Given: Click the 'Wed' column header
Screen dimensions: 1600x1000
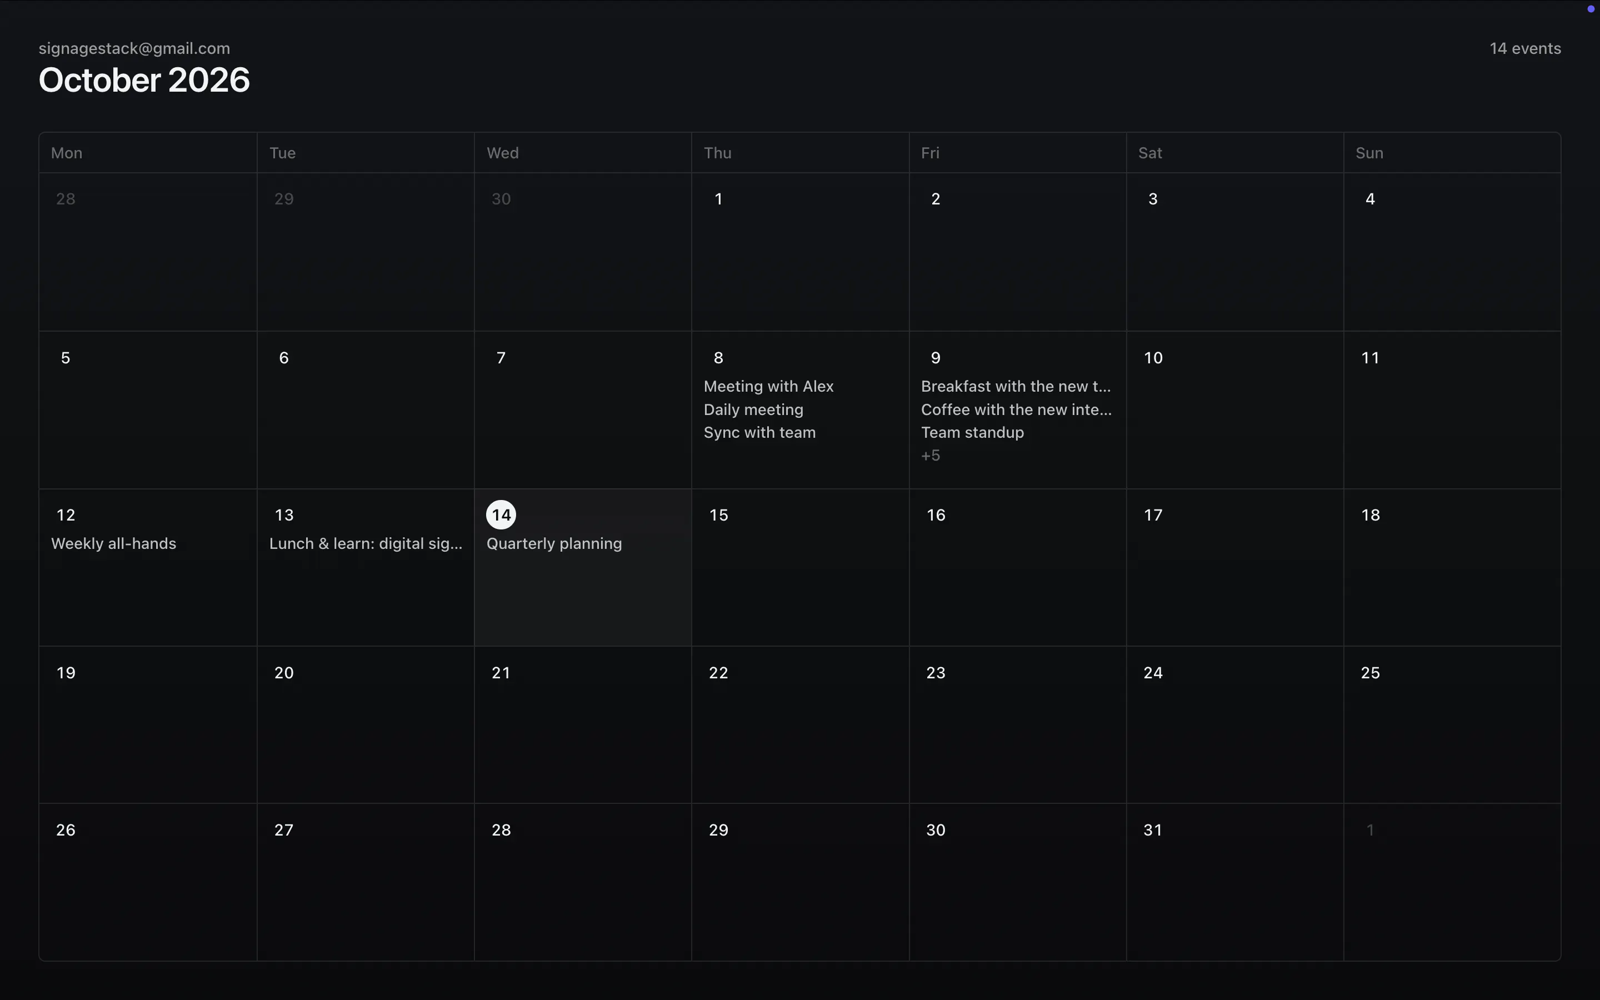Looking at the screenshot, I should point(502,153).
